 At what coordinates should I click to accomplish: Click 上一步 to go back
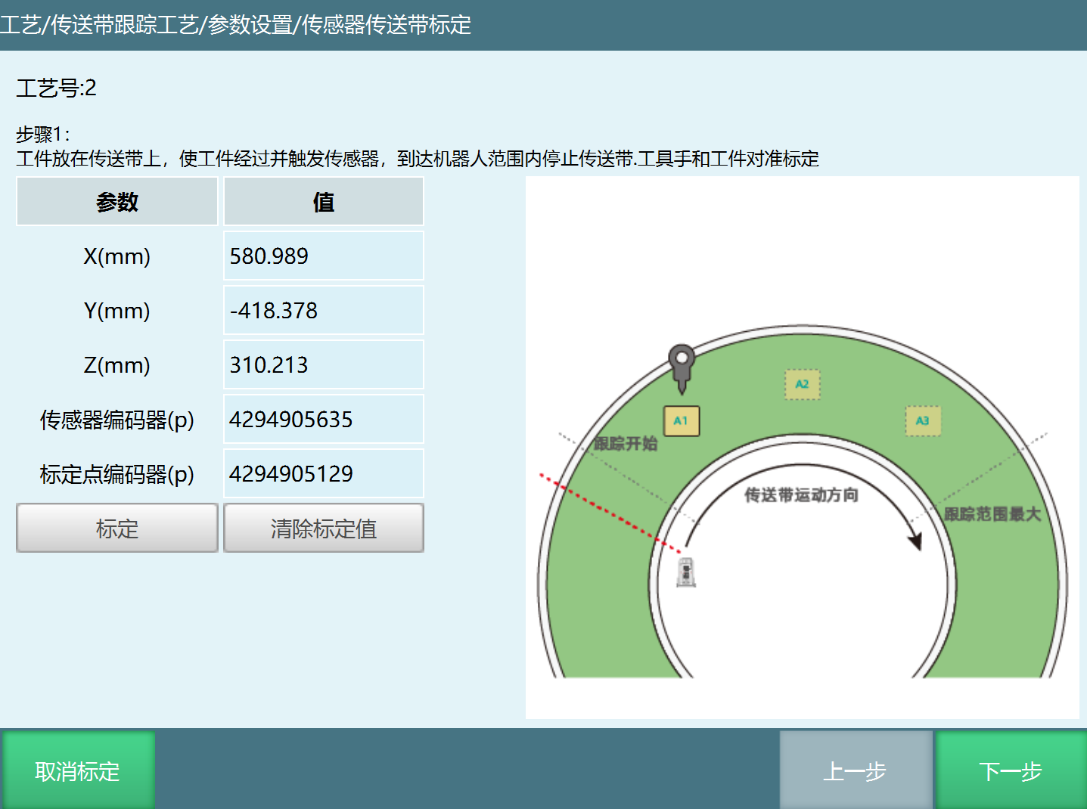[x=856, y=770]
